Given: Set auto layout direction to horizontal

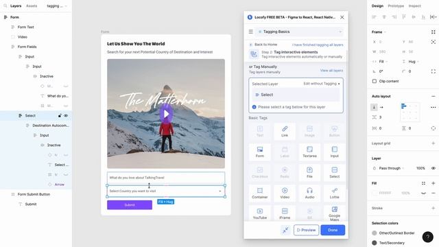Looking at the screenshot, I should pos(381,107).
